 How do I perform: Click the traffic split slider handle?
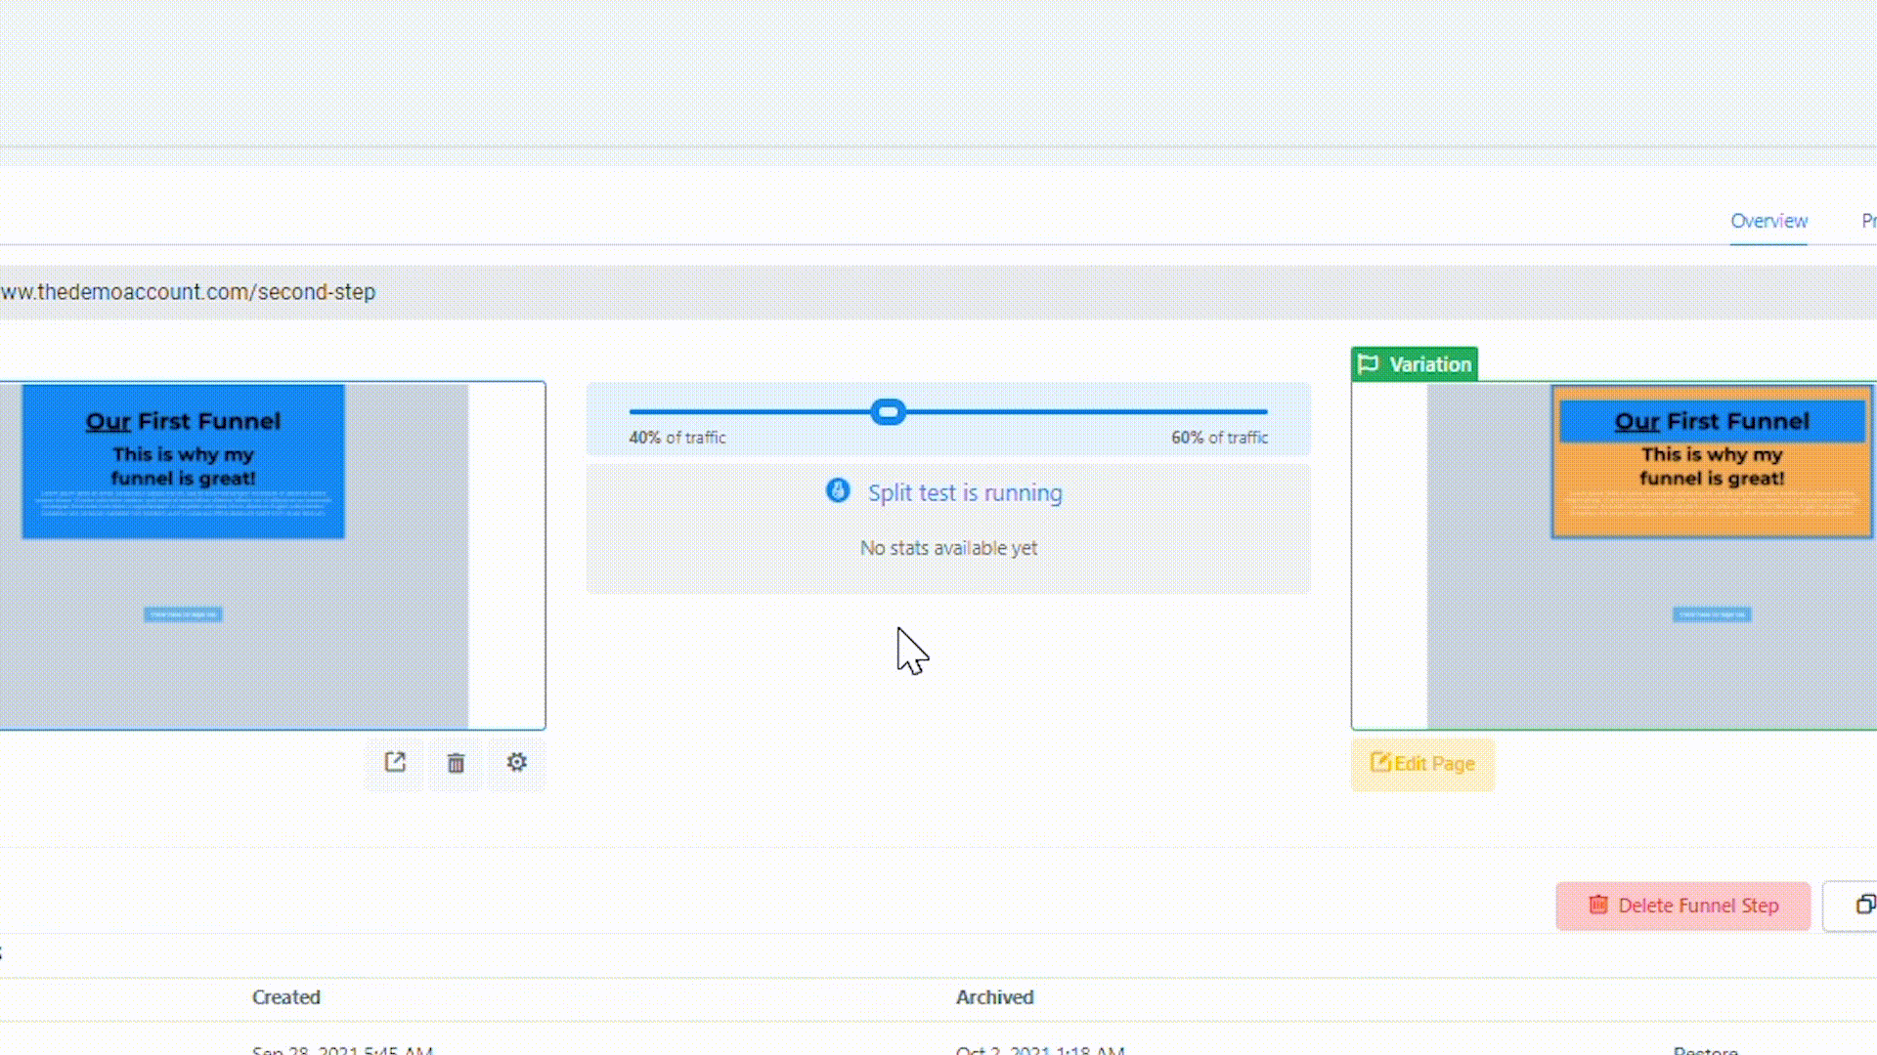pyautogui.click(x=888, y=412)
